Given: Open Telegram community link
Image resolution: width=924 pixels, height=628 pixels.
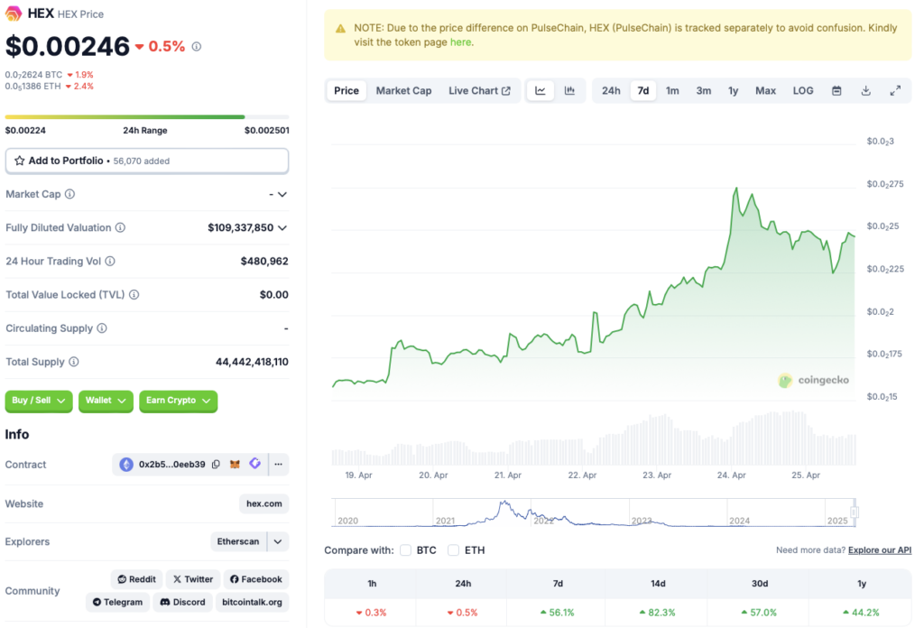Looking at the screenshot, I should (x=118, y=602).
